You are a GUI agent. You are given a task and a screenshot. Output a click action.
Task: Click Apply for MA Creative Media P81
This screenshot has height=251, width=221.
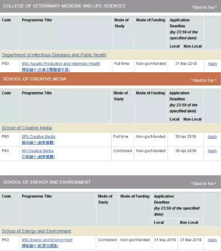click(x=212, y=151)
